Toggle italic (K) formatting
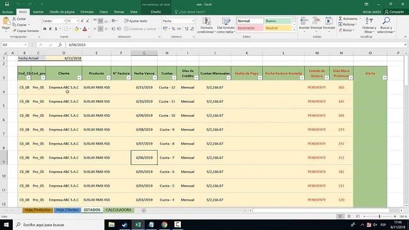This screenshot has width=409, height=230. tap(50, 29)
